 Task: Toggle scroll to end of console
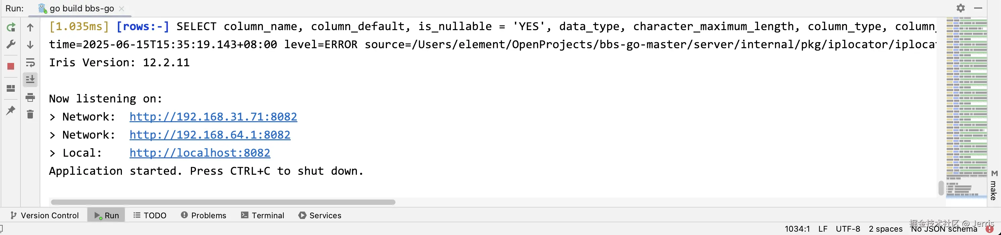[30, 79]
